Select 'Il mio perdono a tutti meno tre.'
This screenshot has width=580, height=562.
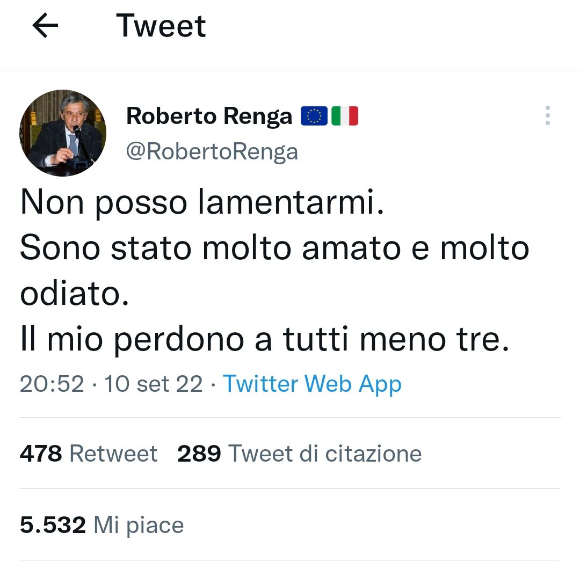tap(265, 339)
